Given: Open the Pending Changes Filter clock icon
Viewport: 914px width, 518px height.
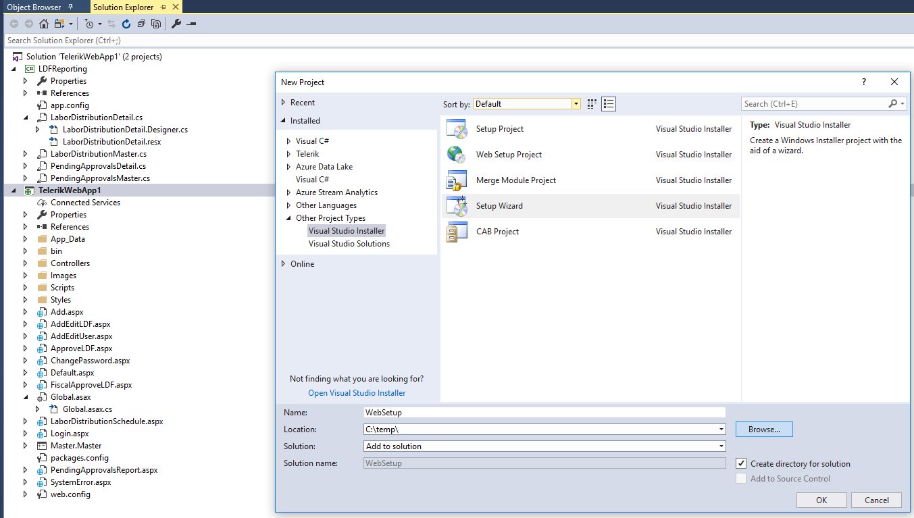Looking at the screenshot, I should (89, 24).
